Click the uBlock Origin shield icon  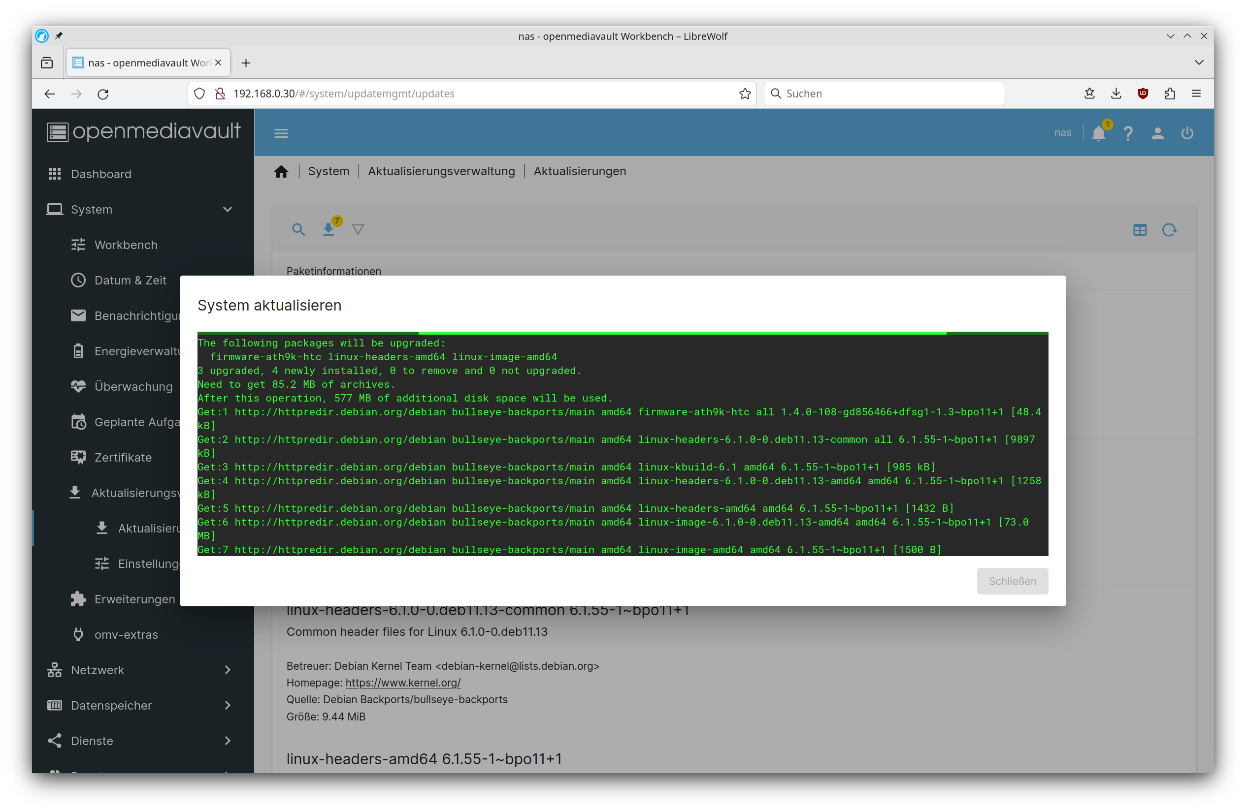coord(1143,93)
